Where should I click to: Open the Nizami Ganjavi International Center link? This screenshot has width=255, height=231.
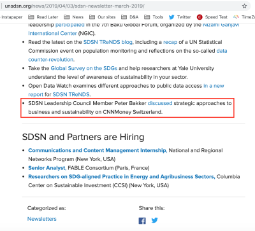[52, 33]
